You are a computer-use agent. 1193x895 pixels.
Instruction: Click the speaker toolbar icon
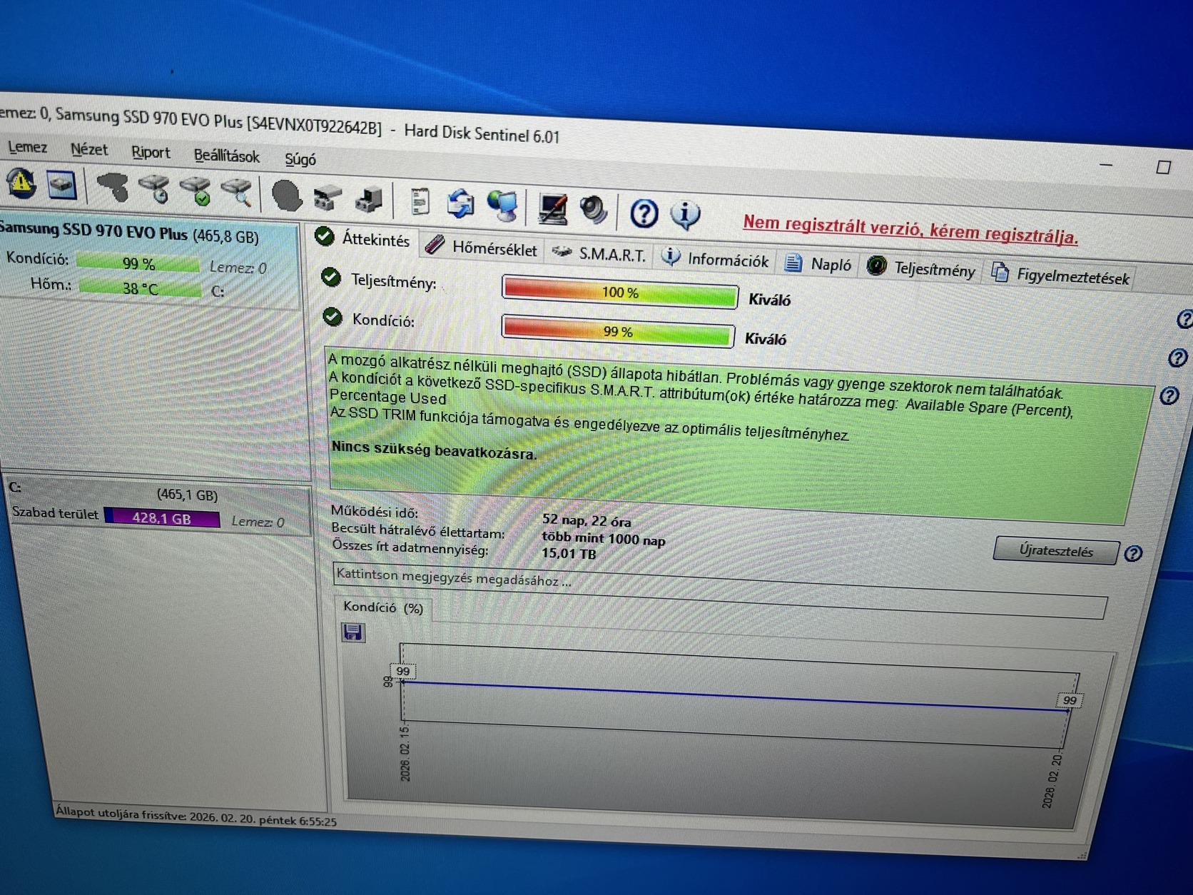[x=594, y=211]
